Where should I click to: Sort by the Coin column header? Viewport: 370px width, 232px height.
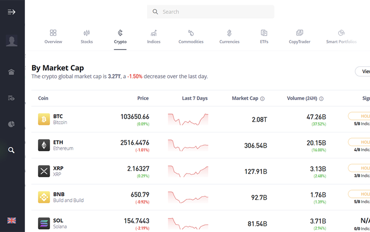coord(43,98)
